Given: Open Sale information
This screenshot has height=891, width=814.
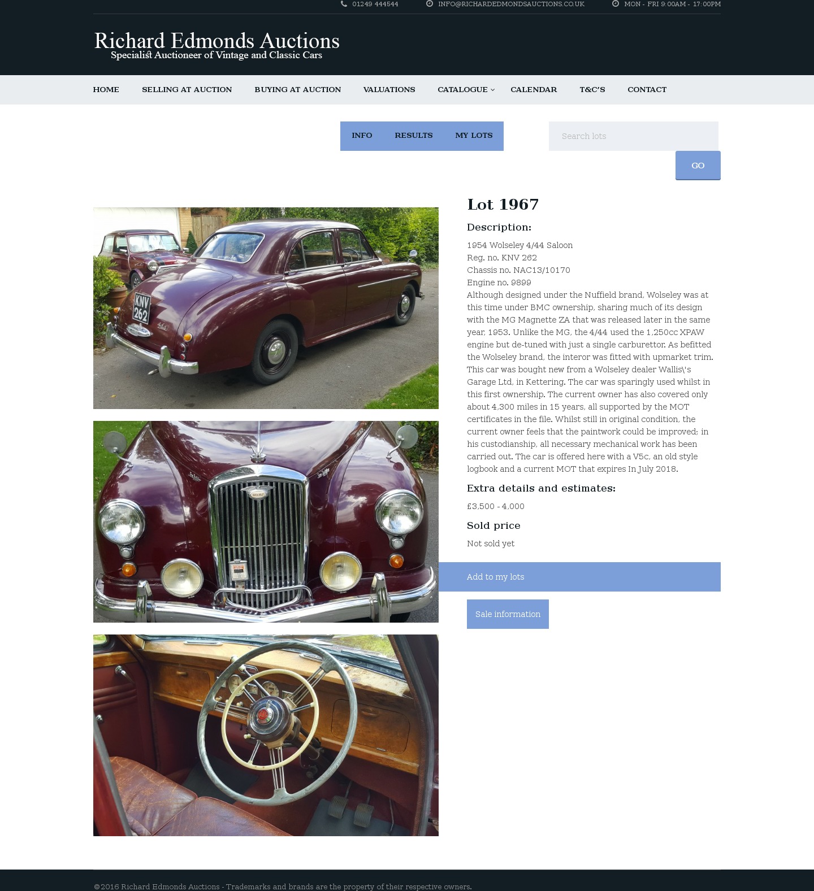Looking at the screenshot, I should [x=508, y=614].
